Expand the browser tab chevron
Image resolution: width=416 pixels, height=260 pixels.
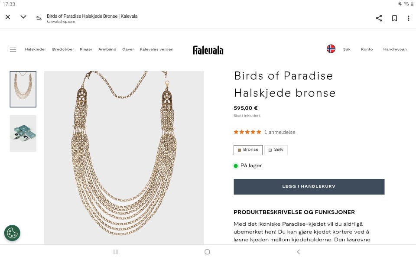[23, 17]
